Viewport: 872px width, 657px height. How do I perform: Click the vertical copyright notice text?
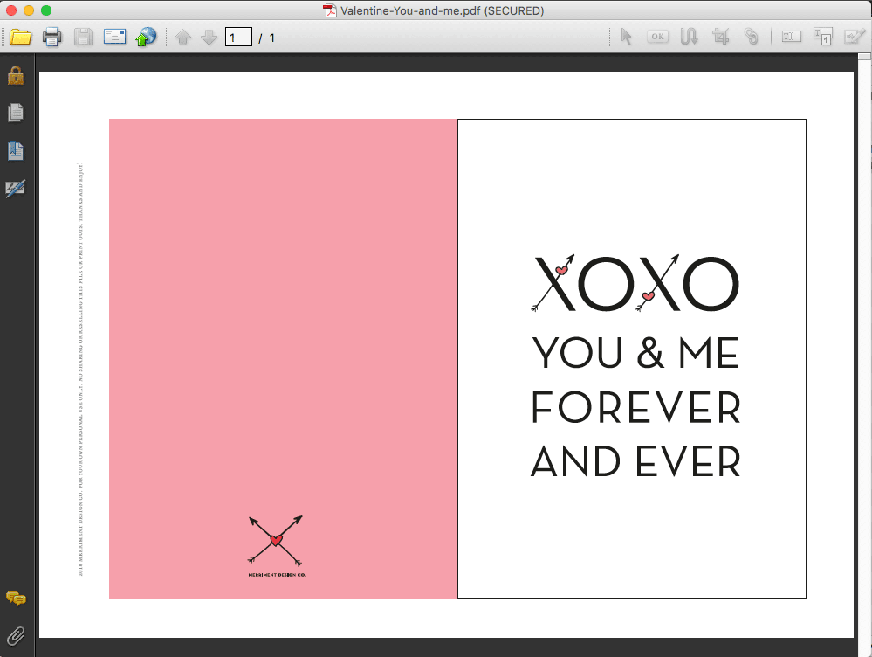pyautogui.click(x=80, y=369)
